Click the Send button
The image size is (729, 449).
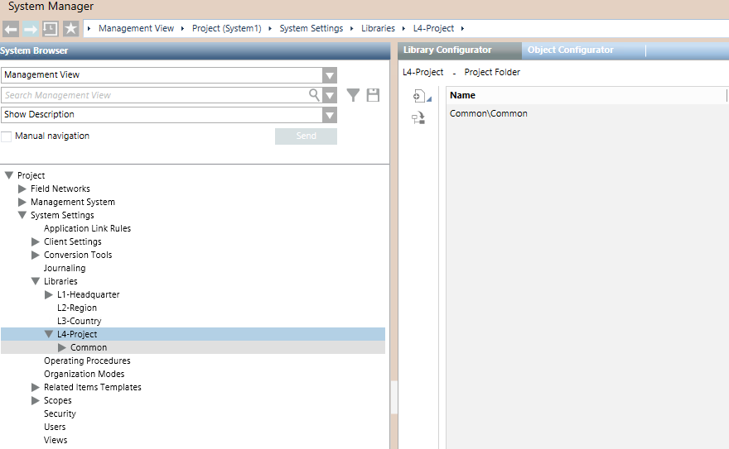coord(306,136)
